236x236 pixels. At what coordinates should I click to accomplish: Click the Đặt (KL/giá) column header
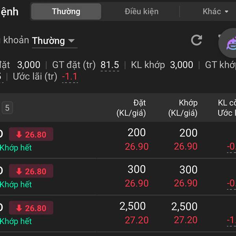(x=131, y=108)
